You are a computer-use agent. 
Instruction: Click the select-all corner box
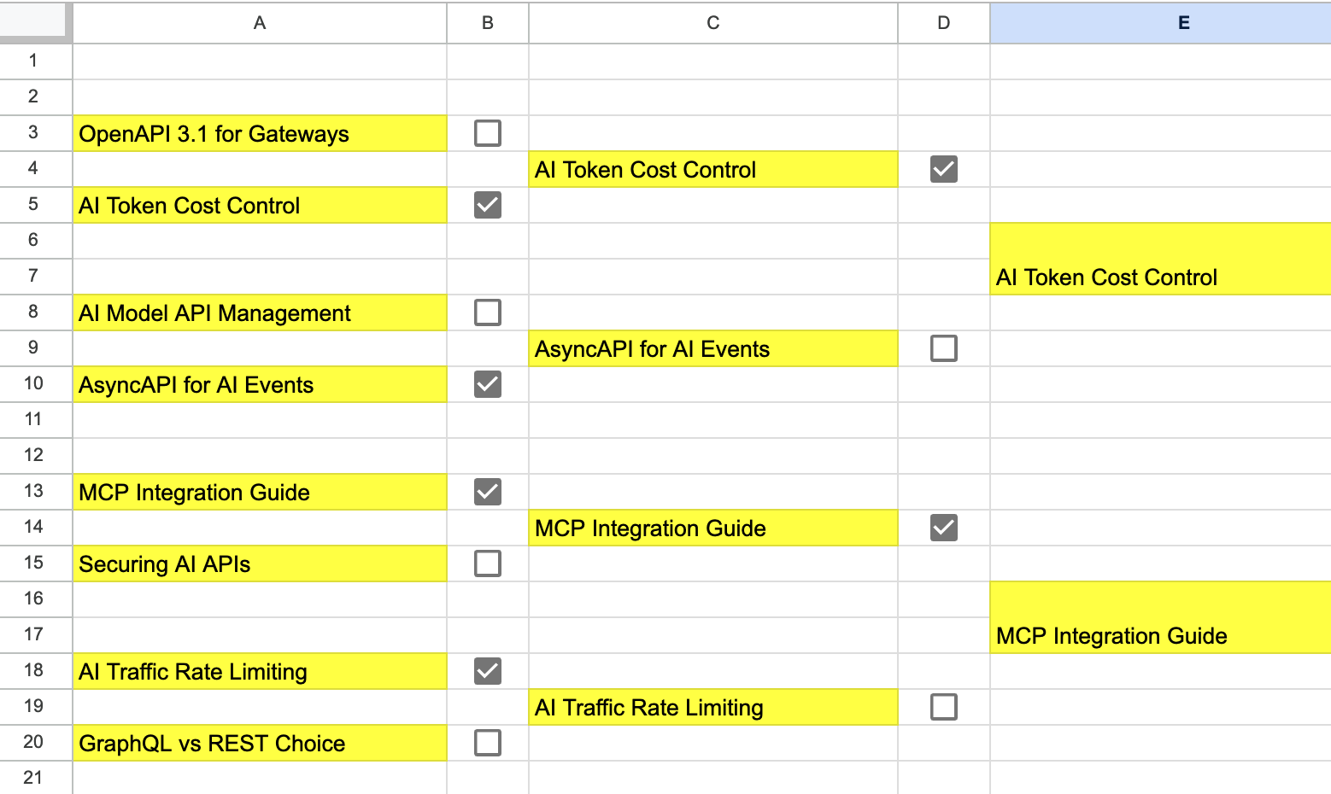(34, 21)
